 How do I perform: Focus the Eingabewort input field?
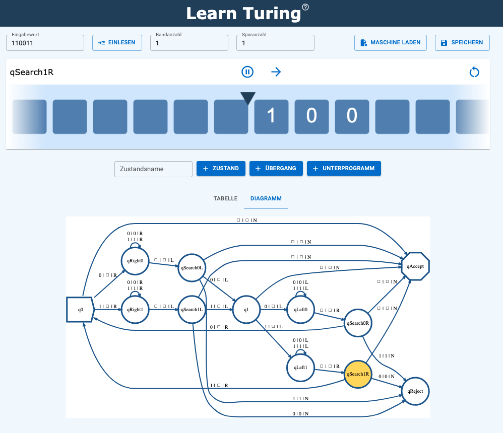point(45,43)
